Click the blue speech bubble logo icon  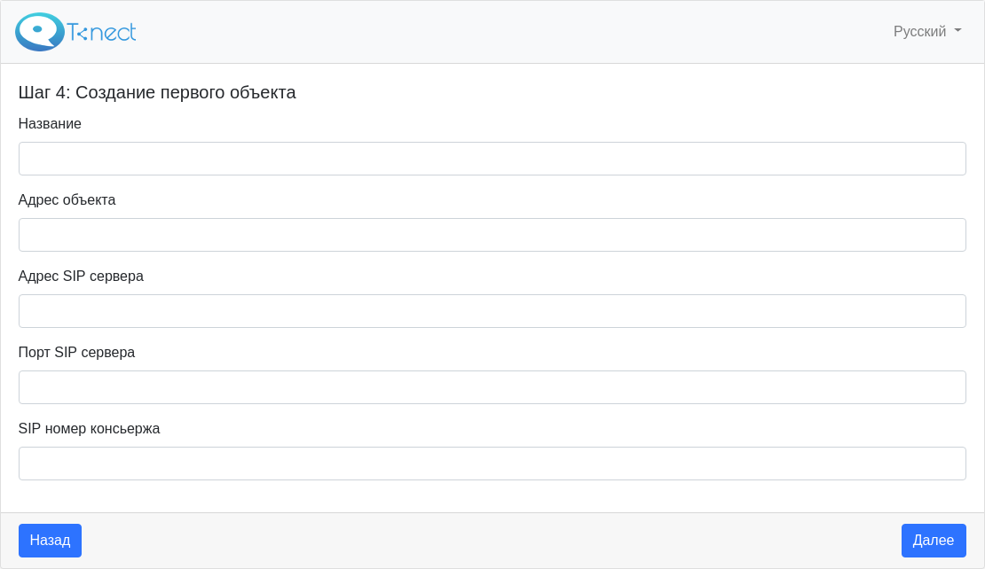click(40, 31)
